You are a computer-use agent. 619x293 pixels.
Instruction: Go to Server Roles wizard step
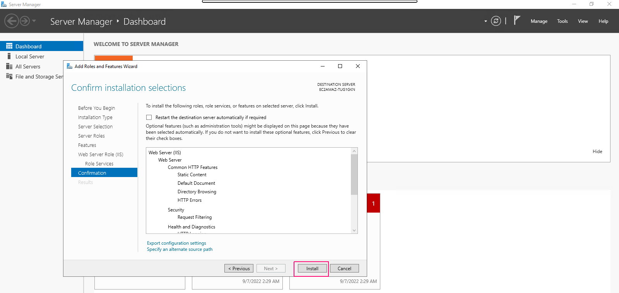pyautogui.click(x=91, y=136)
